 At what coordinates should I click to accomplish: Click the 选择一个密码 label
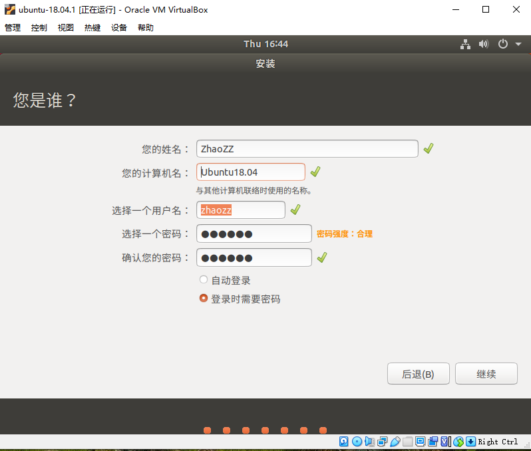click(x=155, y=234)
